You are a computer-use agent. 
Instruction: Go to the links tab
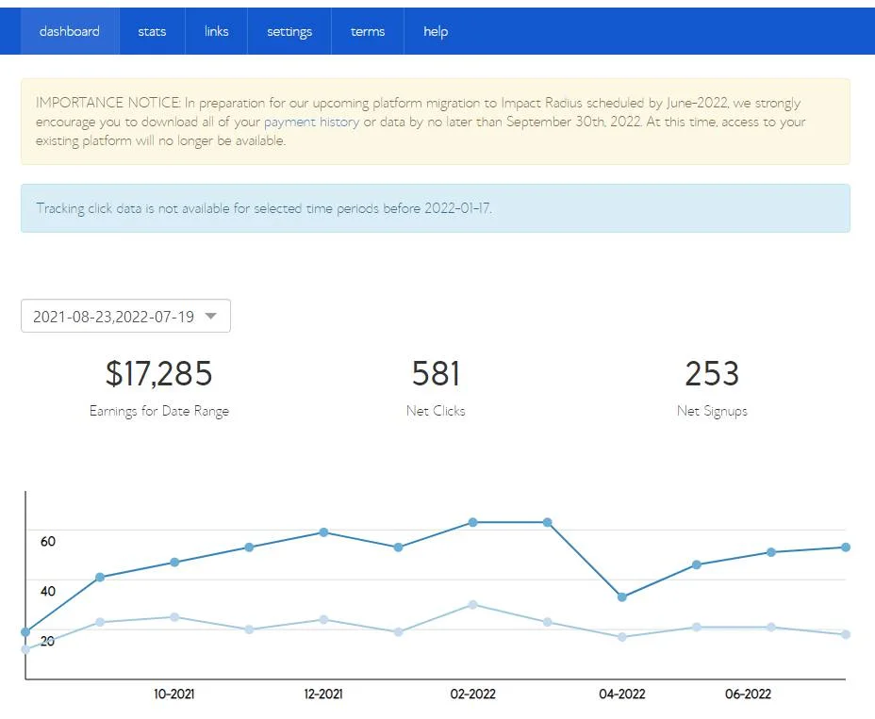pyautogui.click(x=216, y=31)
